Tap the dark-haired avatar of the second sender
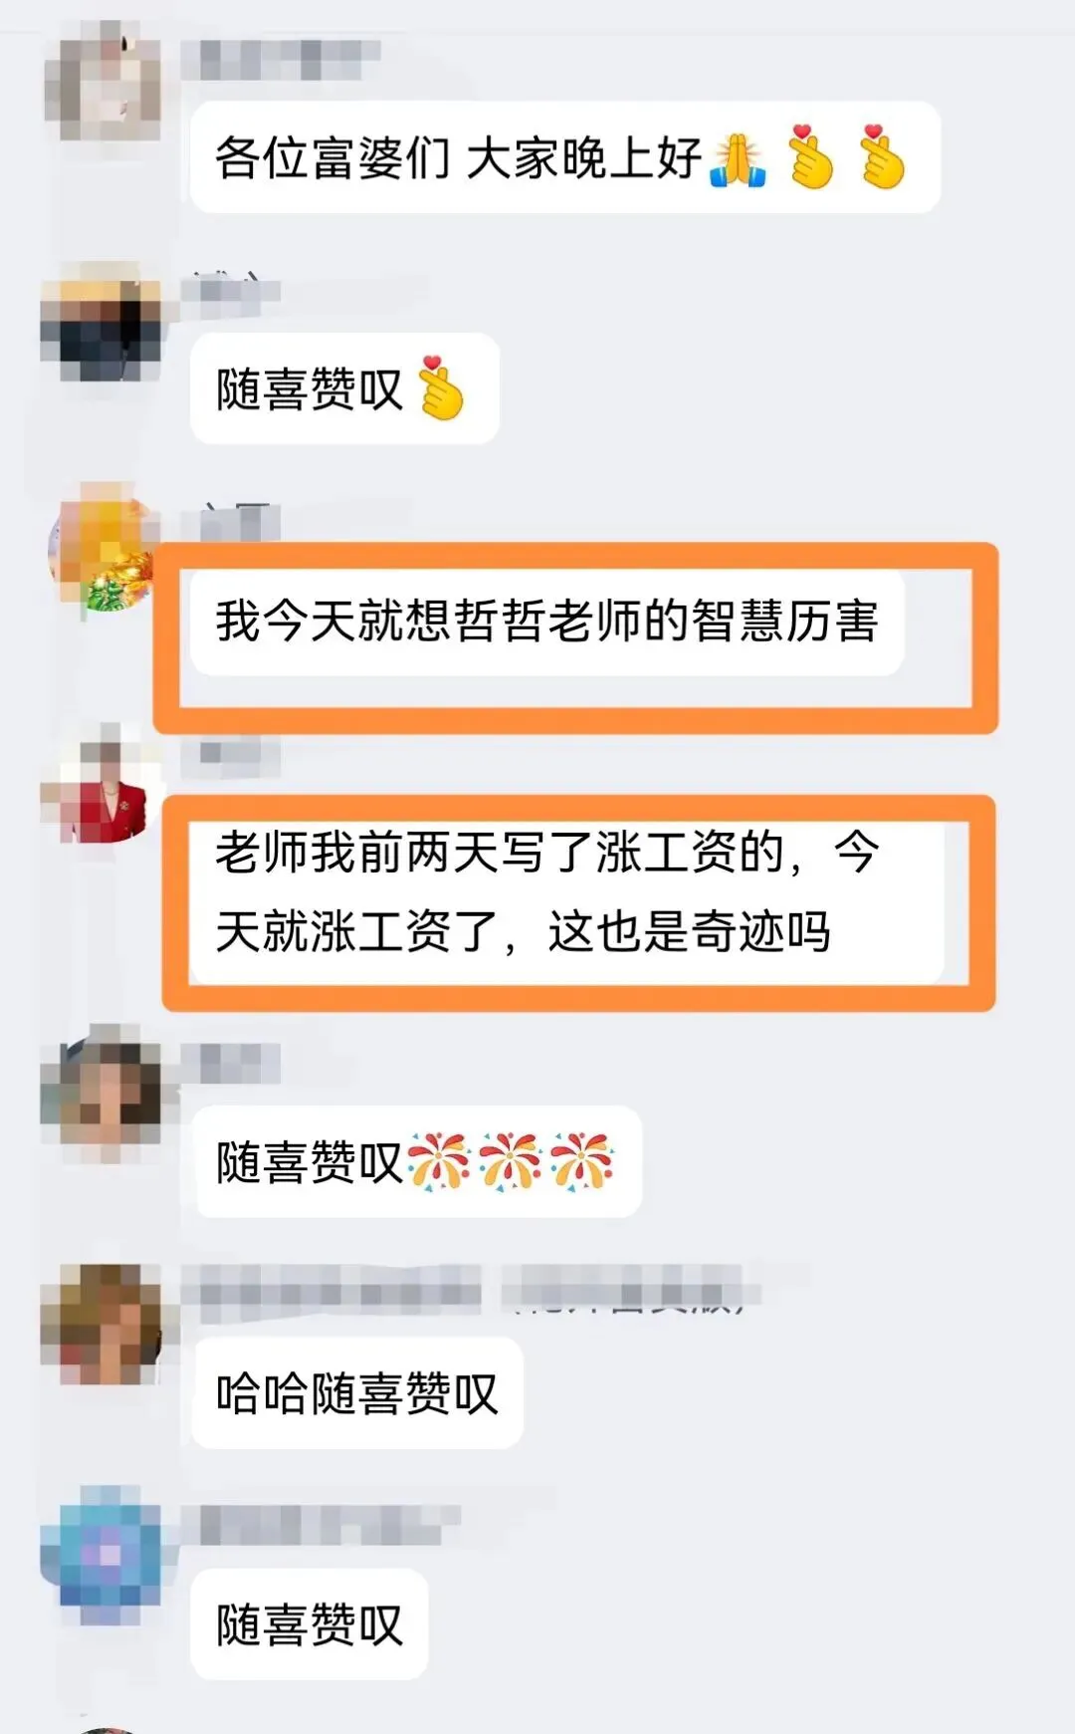This screenshot has height=1734, width=1075. (102, 323)
